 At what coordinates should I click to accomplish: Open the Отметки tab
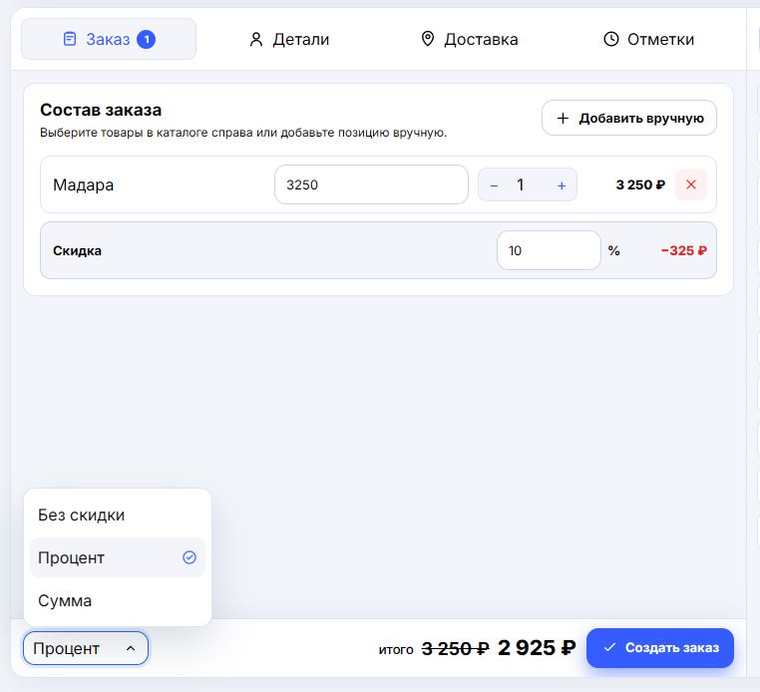(x=648, y=39)
